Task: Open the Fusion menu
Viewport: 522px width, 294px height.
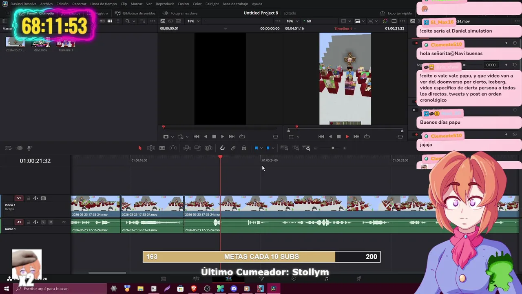Action: tap(184, 4)
